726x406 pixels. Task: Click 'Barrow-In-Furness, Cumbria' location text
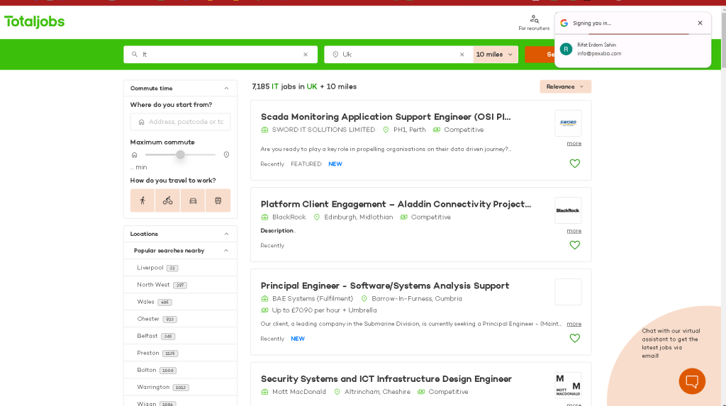coord(417,298)
